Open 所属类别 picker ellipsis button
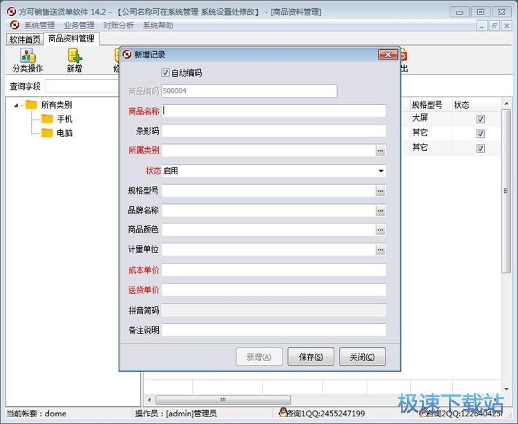 coord(381,151)
